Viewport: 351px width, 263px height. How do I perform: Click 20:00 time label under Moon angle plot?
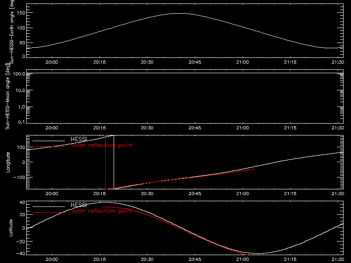coord(52,128)
